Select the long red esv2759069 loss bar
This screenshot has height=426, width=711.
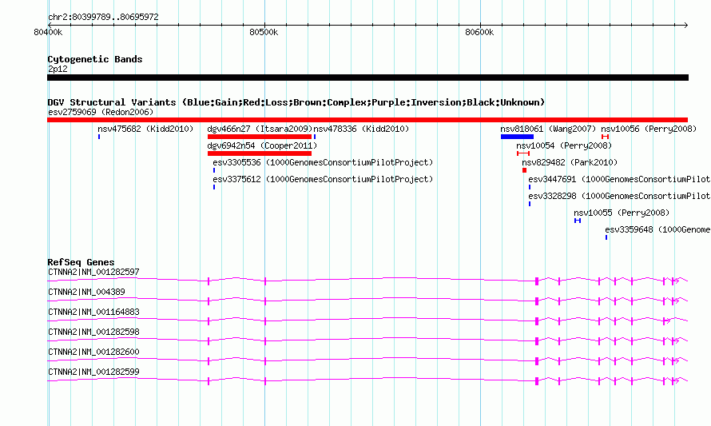coord(367,120)
